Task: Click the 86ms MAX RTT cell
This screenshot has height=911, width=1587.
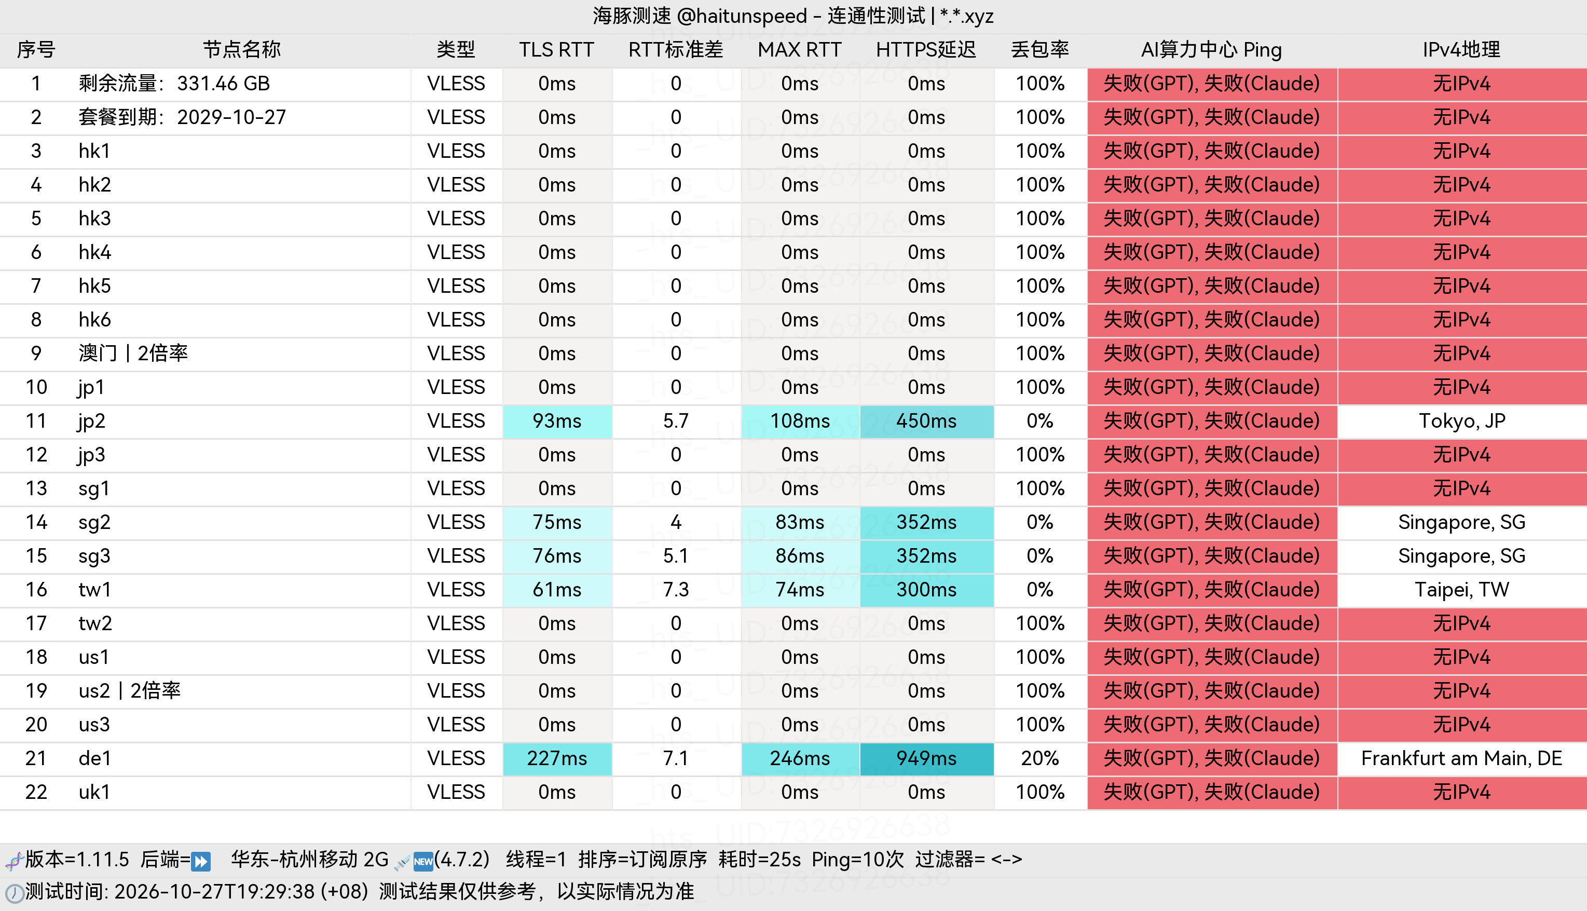Action: 800,556
